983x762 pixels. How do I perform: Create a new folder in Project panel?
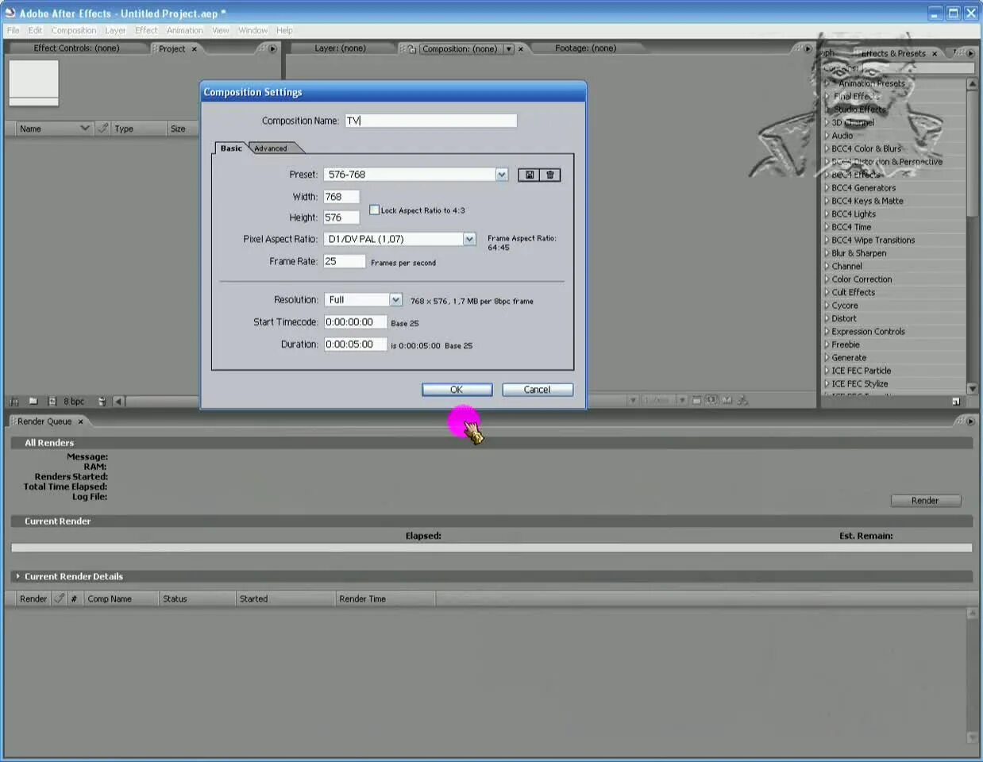(33, 402)
